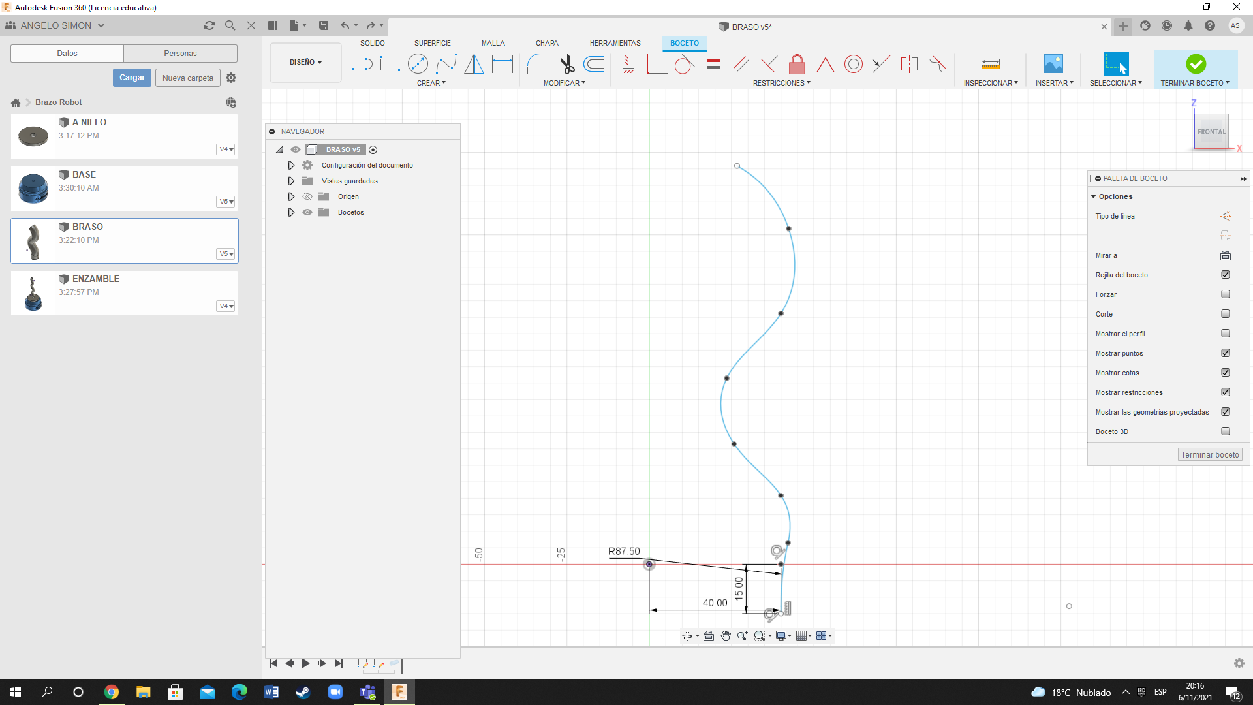
Task: Apply Perpendicular constraint icon
Action: [x=769, y=64]
